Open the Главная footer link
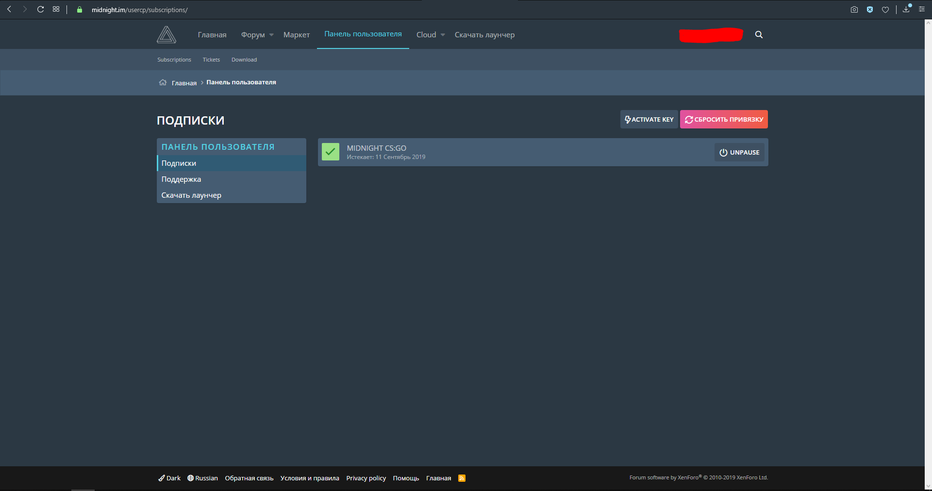Image resolution: width=932 pixels, height=491 pixels. tap(438, 478)
